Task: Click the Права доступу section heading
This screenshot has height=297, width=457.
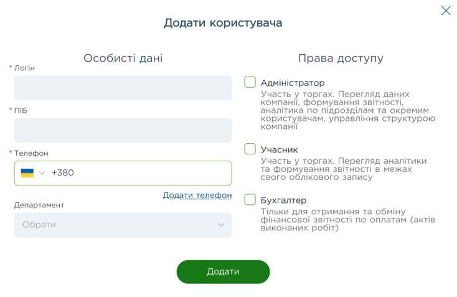Action: (341, 59)
